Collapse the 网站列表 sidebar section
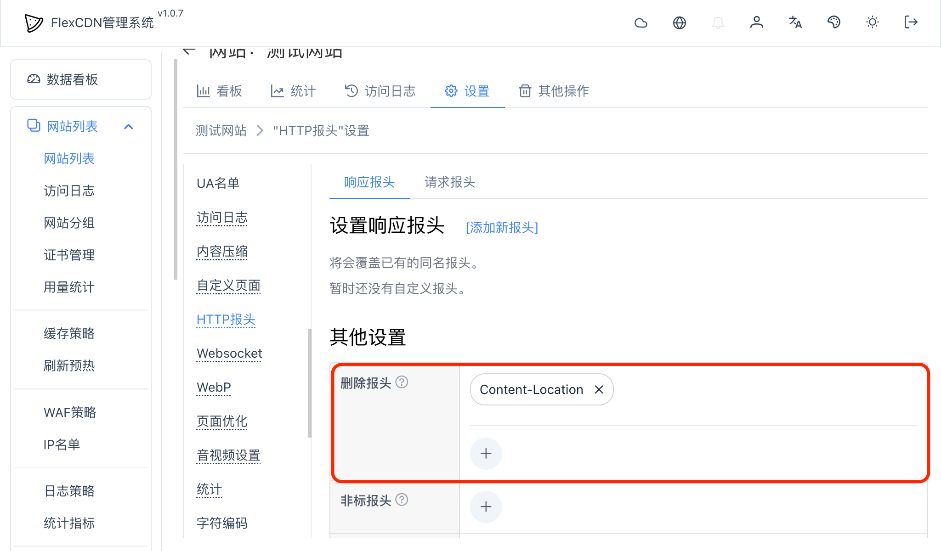This screenshot has width=941, height=551. click(x=129, y=126)
